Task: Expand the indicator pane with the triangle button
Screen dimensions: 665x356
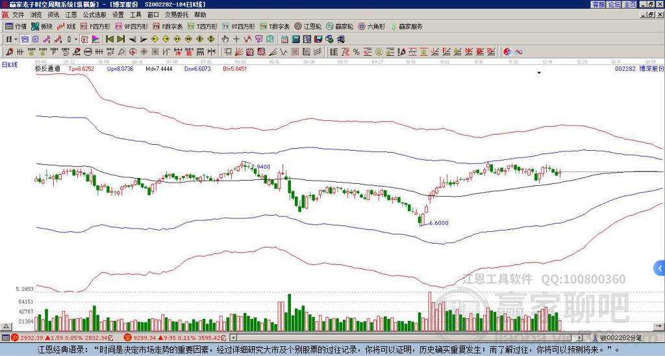Action: [x=6, y=326]
